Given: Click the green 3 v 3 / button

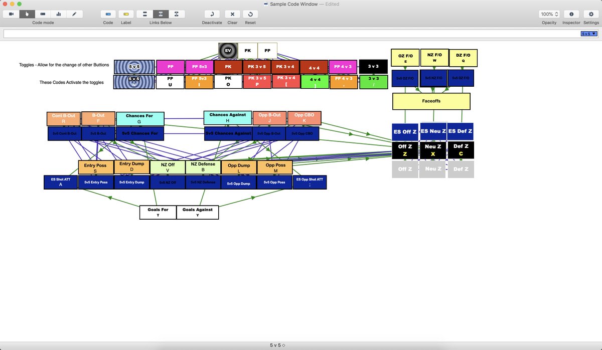Looking at the screenshot, I should 373,82.
